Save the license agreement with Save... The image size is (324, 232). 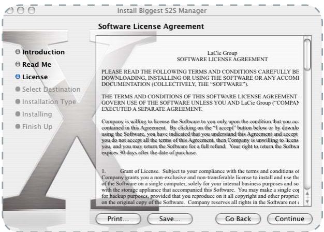click(x=170, y=219)
